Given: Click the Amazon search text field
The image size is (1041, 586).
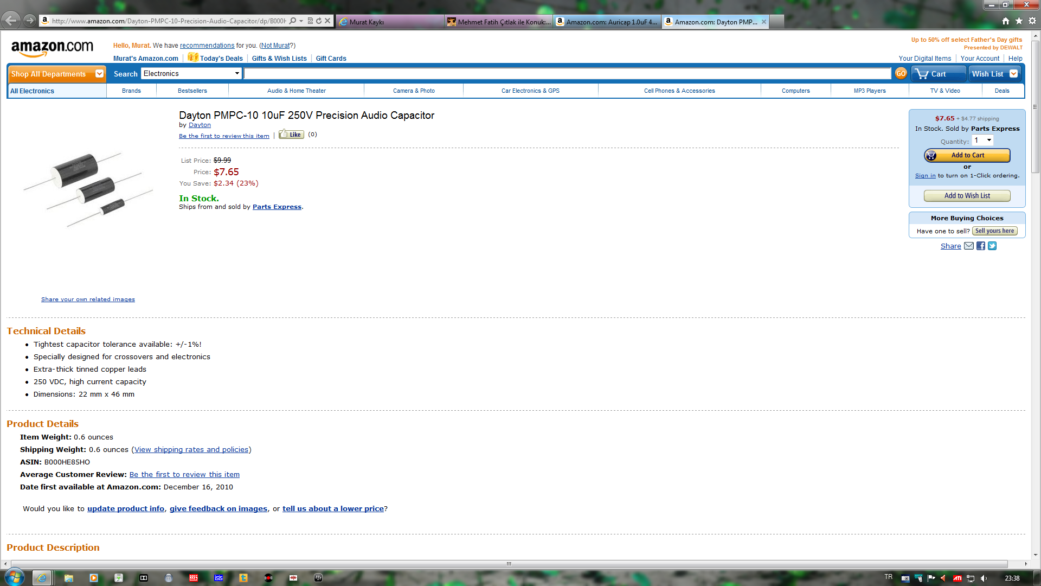Looking at the screenshot, I should point(567,74).
